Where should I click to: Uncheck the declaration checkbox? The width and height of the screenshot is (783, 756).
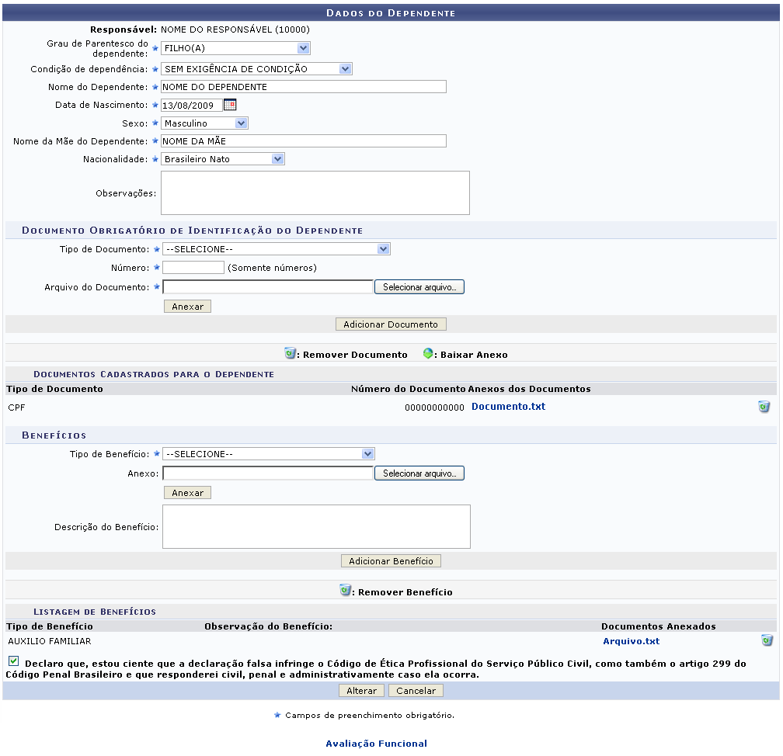click(x=12, y=661)
